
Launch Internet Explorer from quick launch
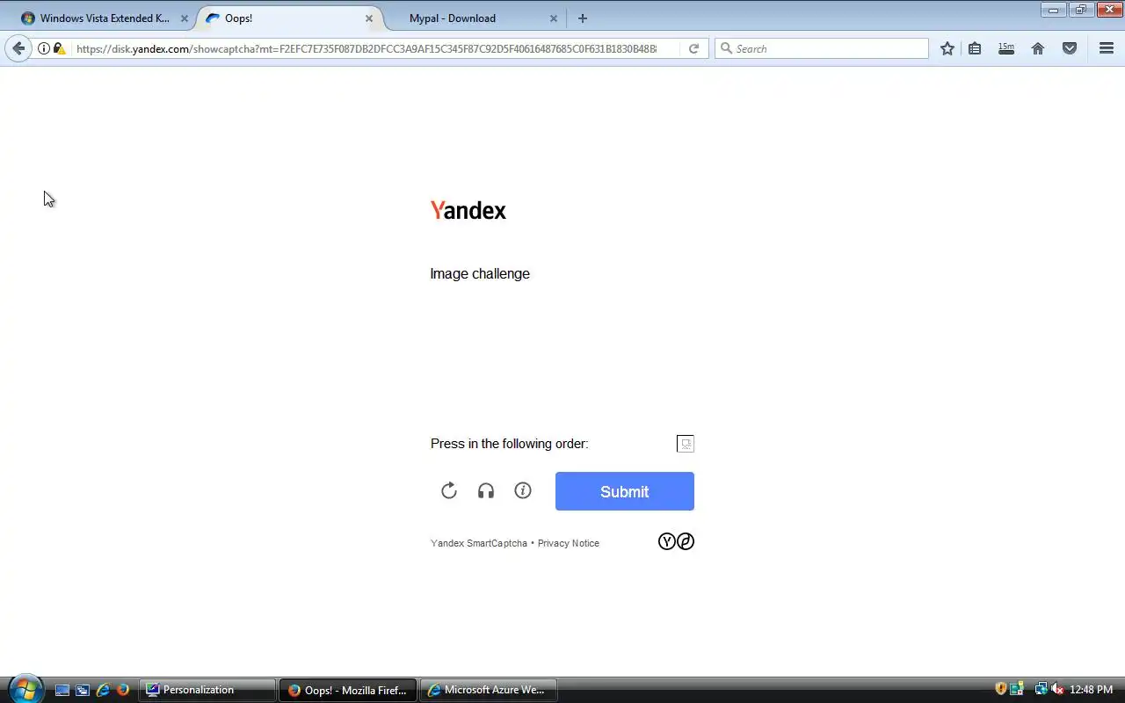(x=103, y=690)
